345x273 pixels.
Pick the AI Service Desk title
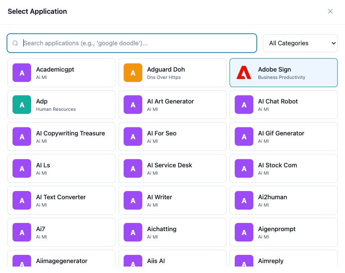tap(169, 165)
